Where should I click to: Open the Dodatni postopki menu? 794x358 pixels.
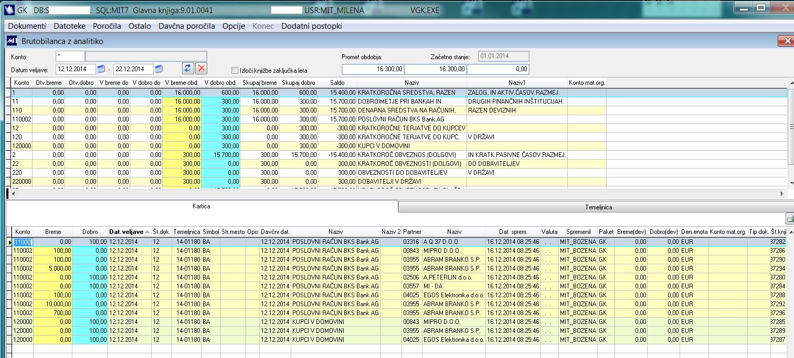coord(312,26)
